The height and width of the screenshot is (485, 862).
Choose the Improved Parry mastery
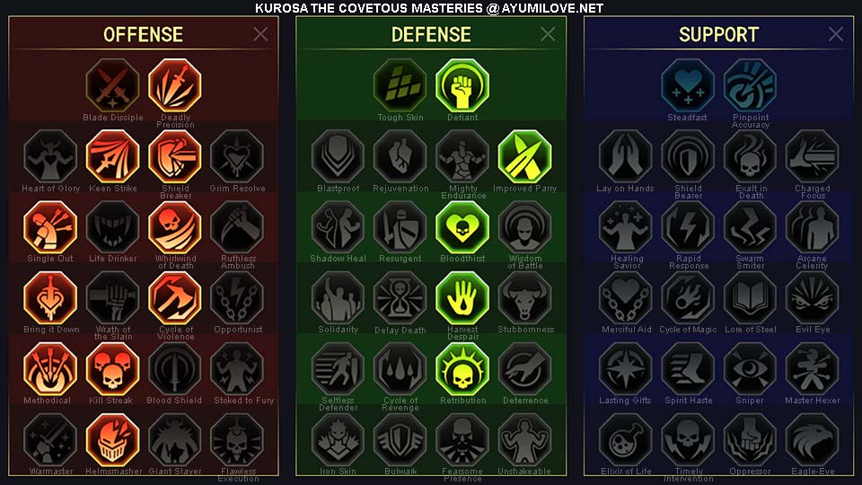point(524,156)
